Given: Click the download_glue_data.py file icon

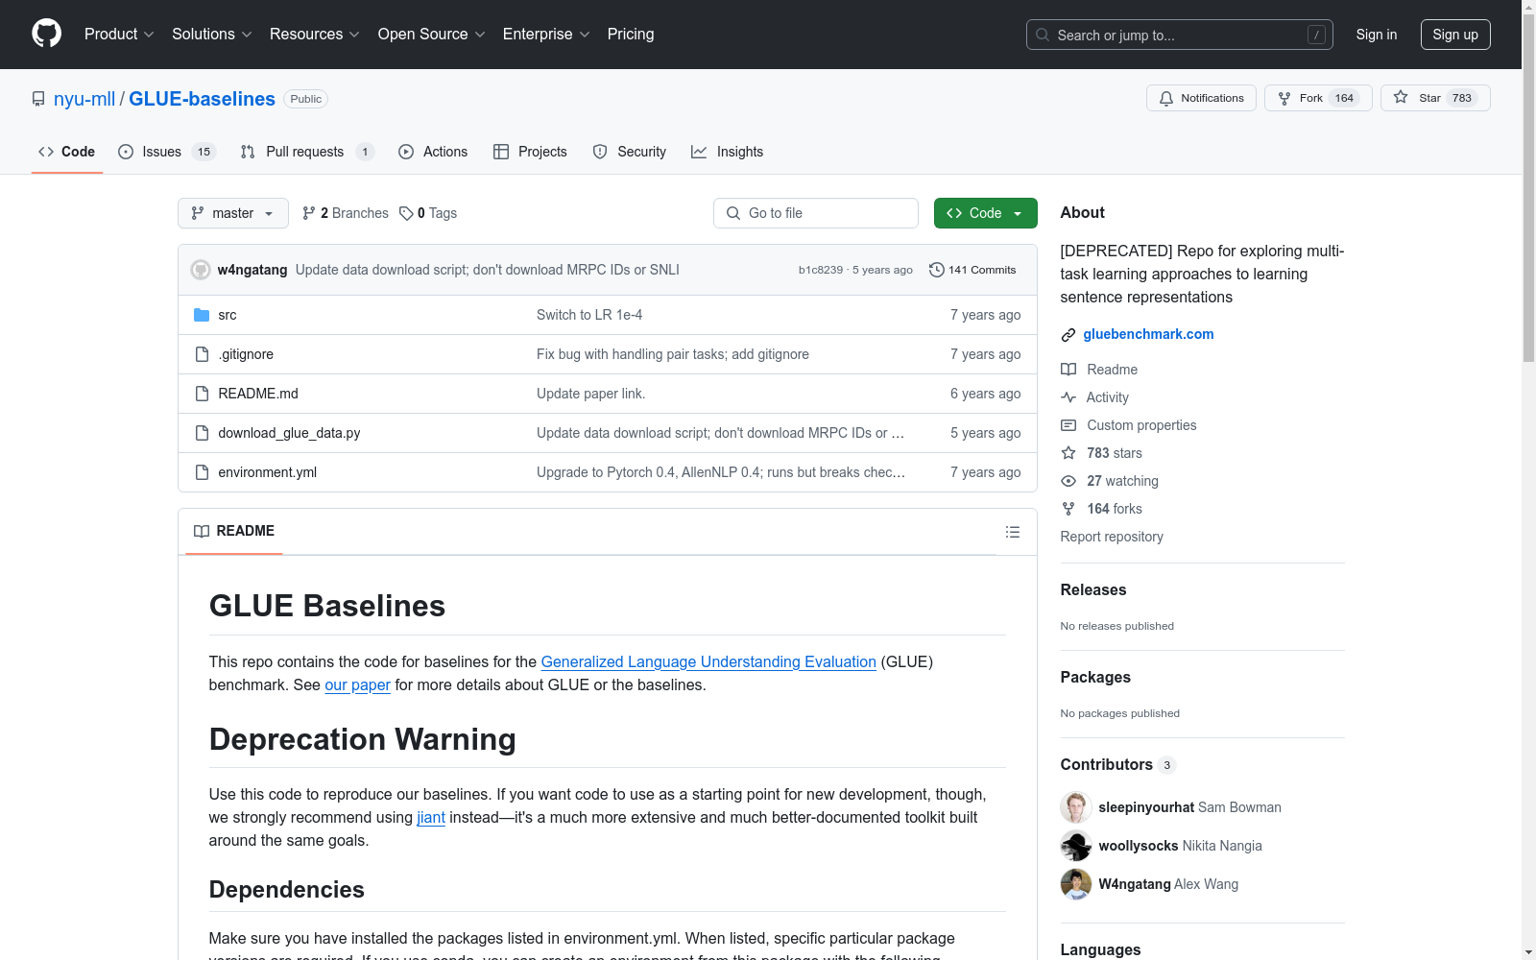Looking at the screenshot, I should click(202, 433).
